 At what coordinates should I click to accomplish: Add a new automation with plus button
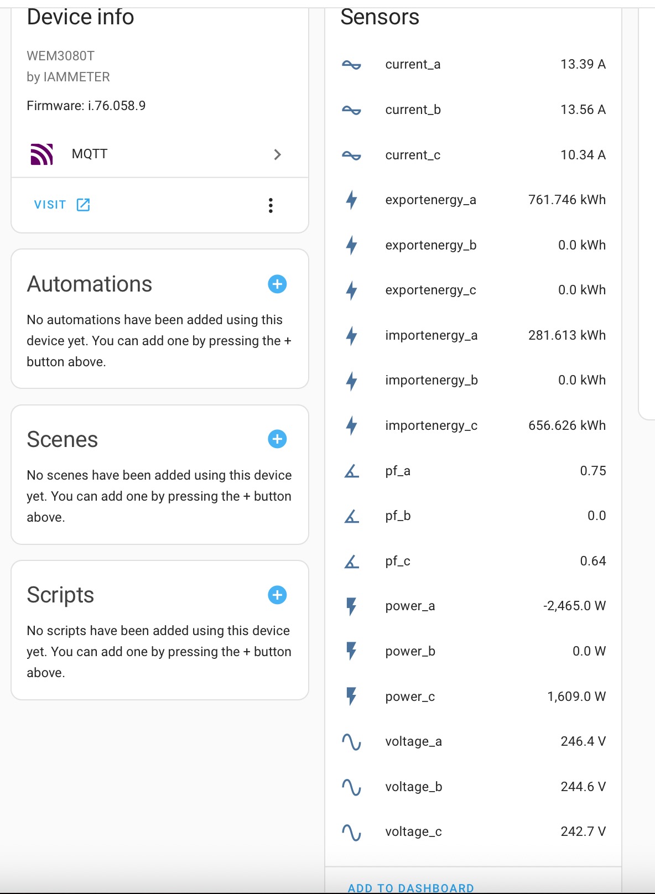tap(277, 284)
